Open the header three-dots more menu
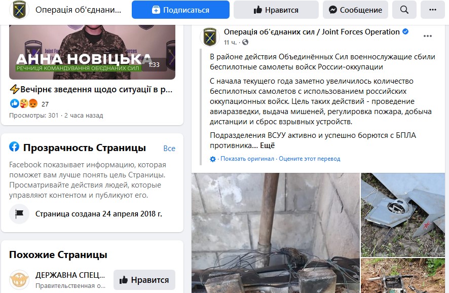 pos(432,10)
